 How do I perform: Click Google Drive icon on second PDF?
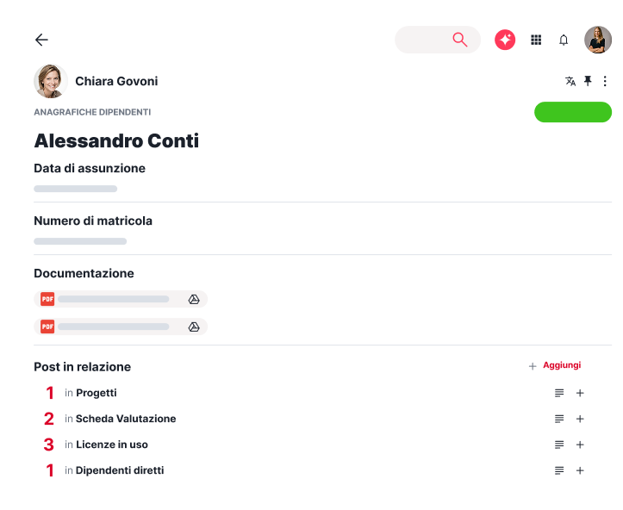pos(194,327)
